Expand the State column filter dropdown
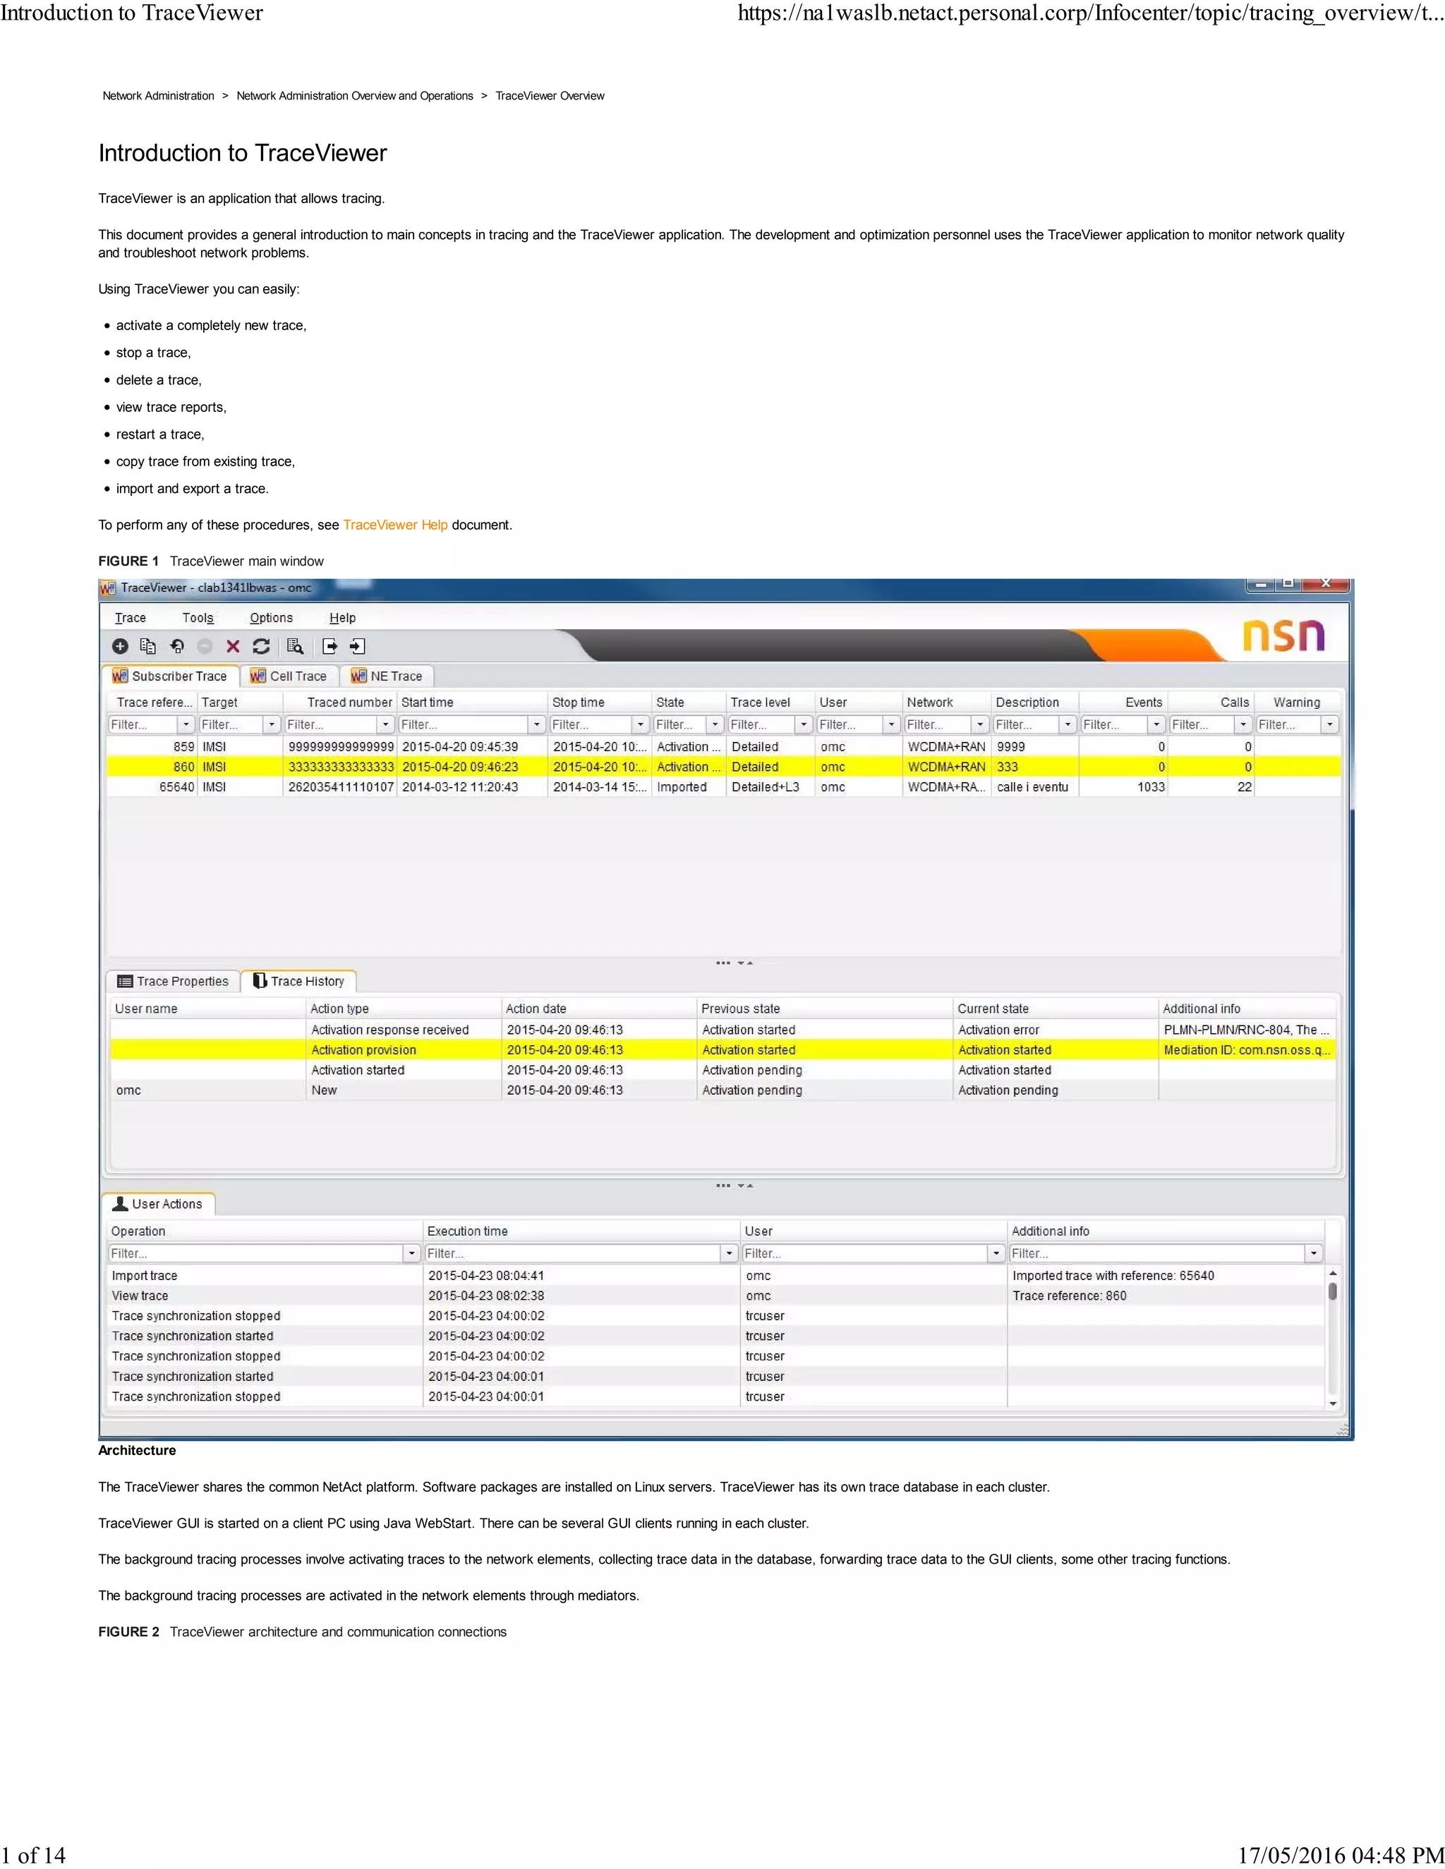This screenshot has height=1869, width=1445. click(x=715, y=724)
